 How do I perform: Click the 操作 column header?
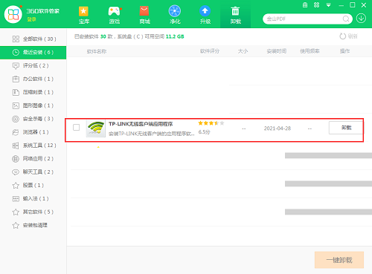pyautogui.click(x=344, y=51)
